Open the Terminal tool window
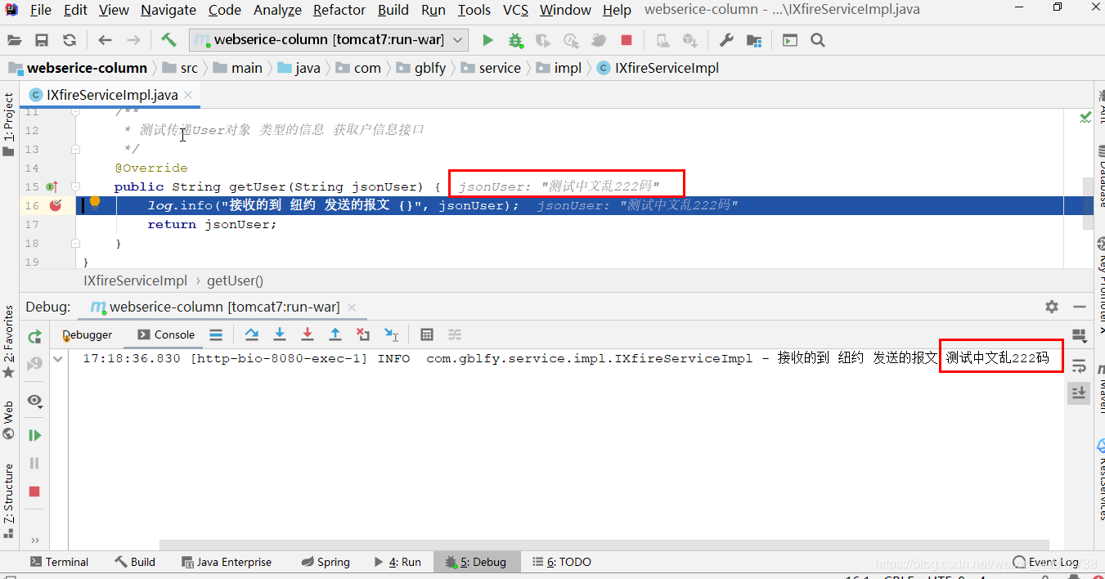1105x579 pixels. [59, 562]
